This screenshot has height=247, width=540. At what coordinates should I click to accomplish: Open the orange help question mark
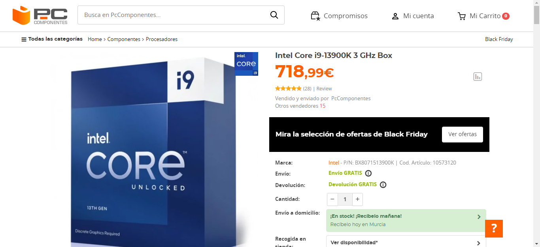click(x=494, y=228)
